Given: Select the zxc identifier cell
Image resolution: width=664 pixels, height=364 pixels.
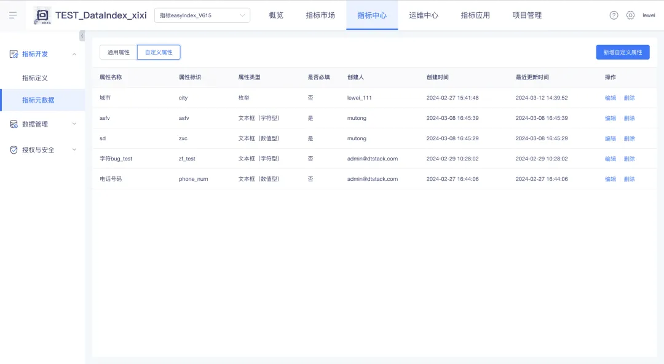Looking at the screenshot, I should [x=183, y=138].
